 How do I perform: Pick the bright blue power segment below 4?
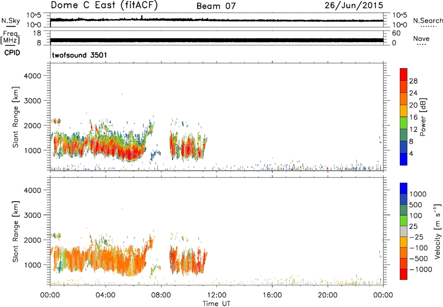[x=404, y=159]
